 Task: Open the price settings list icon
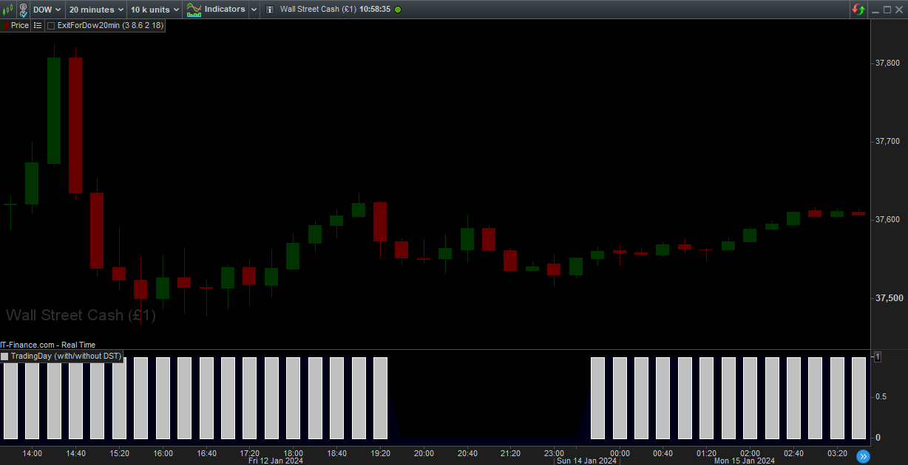click(x=38, y=25)
